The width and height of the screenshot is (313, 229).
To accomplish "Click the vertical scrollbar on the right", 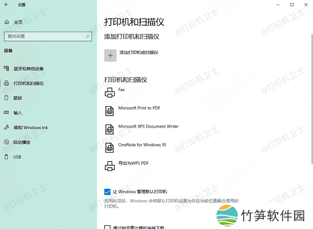I will point(312,99).
